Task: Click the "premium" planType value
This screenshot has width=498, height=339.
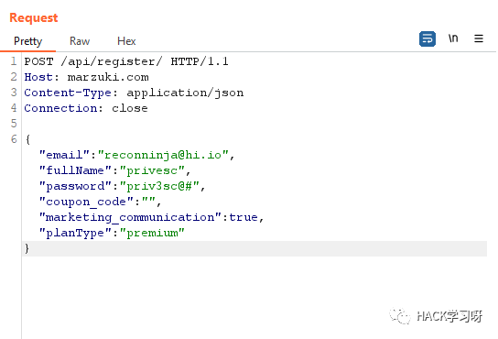Action: click(152, 233)
